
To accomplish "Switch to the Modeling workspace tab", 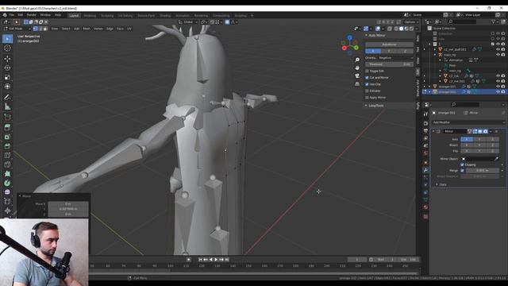I will point(90,16).
